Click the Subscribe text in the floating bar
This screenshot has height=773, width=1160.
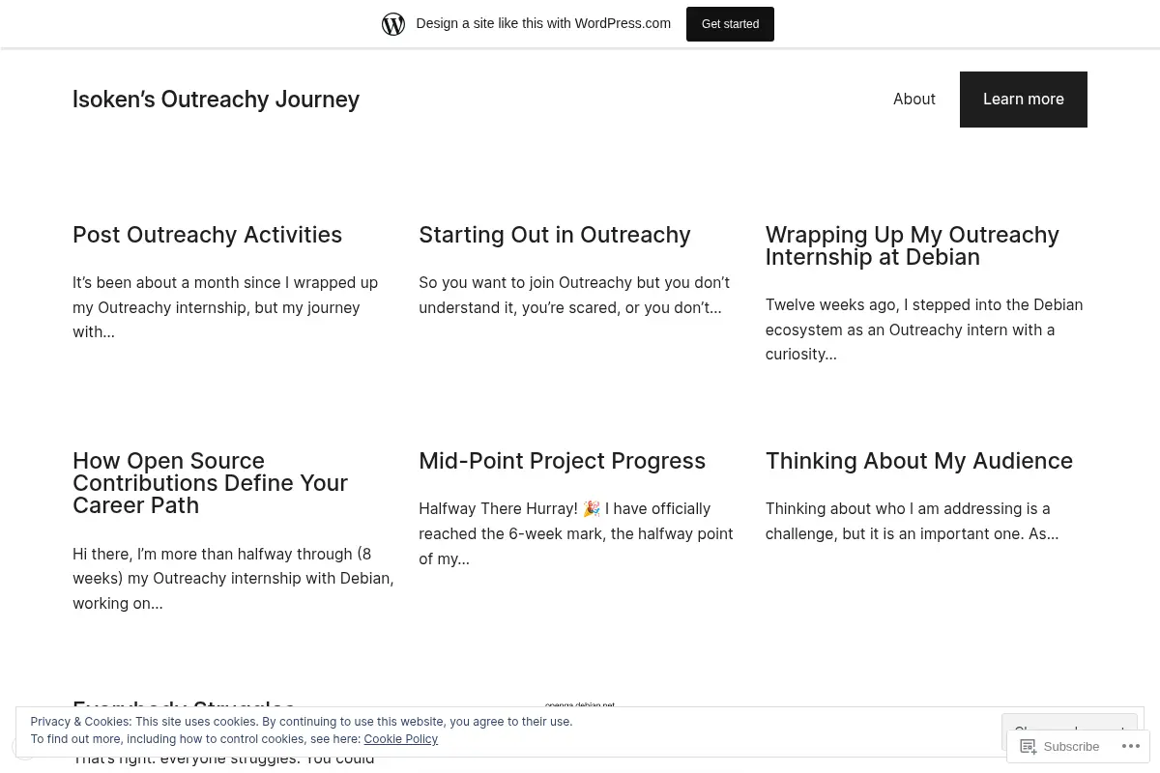1071,746
